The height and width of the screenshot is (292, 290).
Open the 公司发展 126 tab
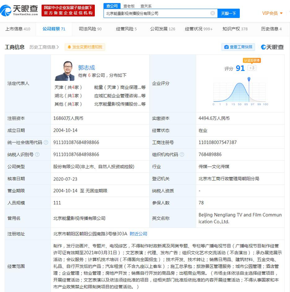coord(162,29)
